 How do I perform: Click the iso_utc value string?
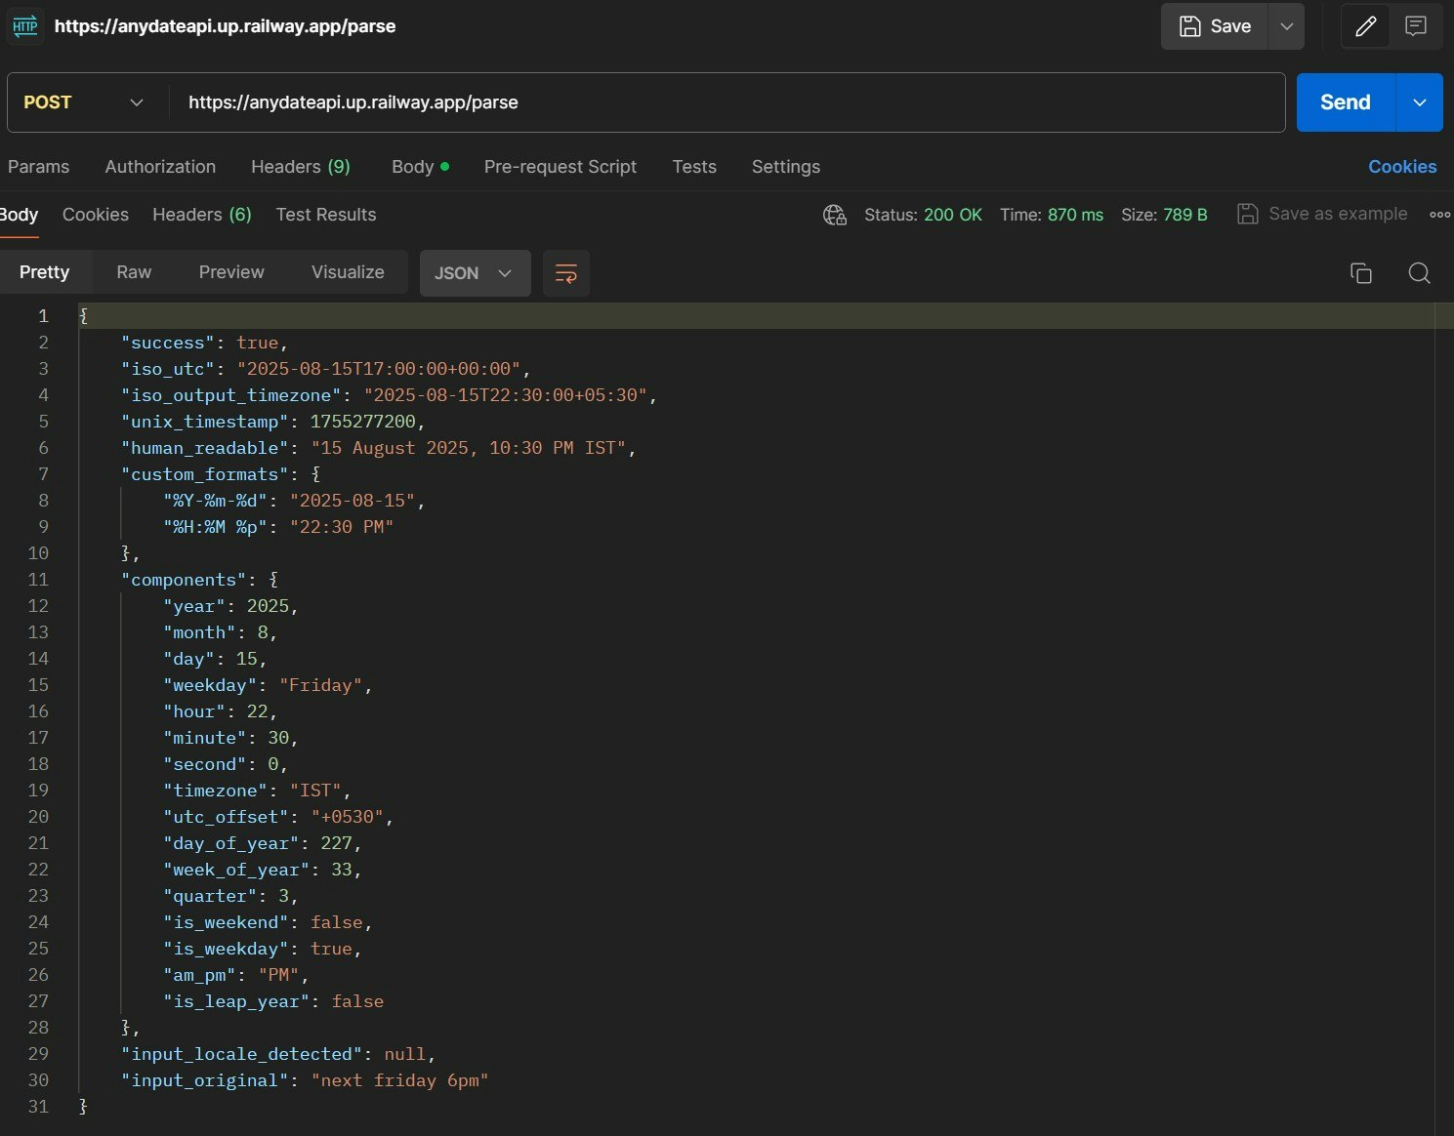[379, 369]
